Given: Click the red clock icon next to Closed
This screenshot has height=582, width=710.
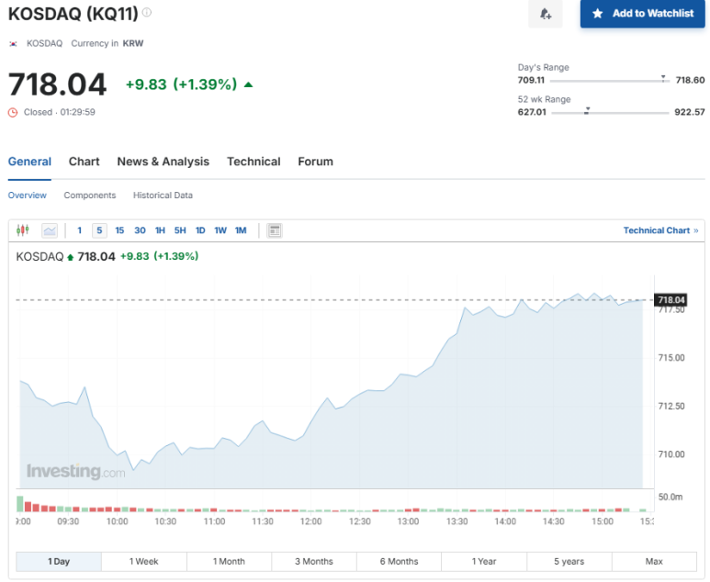Looking at the screenshot, I should point(13,112).
